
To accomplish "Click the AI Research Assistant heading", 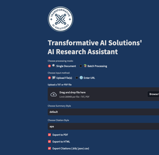I will (x=83, y=52).
